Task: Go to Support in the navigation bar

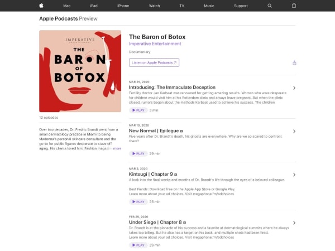Action: (241, 6)
